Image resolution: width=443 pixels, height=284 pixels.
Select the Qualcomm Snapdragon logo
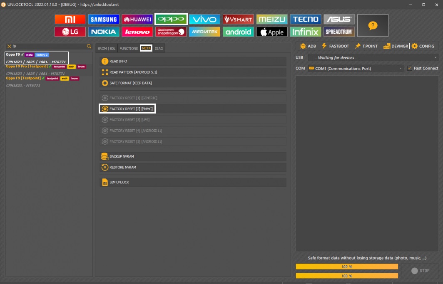coord(171,32)
